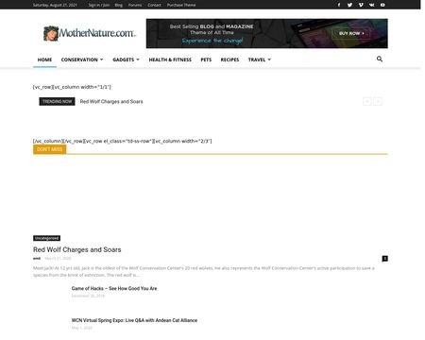Open the Twitter social icon
The height and width of the screenshot is (340, 425).
coord(349,5)
